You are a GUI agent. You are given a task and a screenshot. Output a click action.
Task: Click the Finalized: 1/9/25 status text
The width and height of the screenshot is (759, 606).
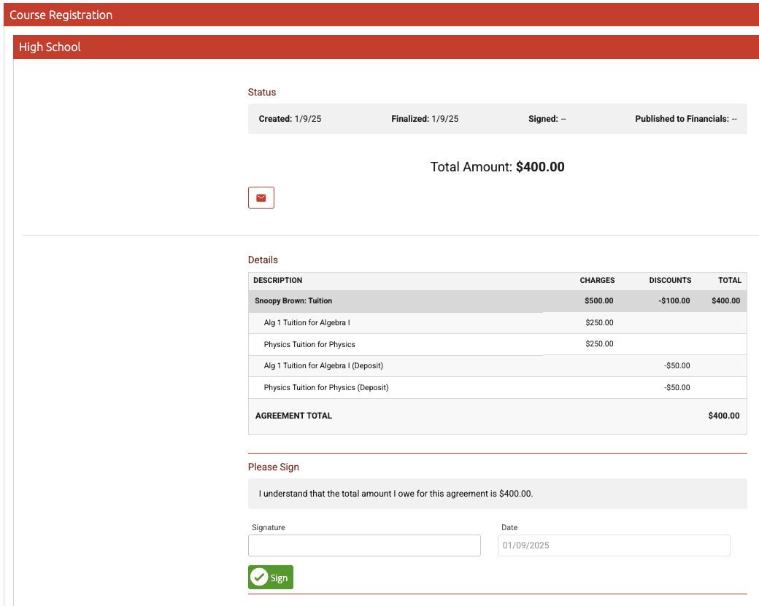(x=425, y=119)
